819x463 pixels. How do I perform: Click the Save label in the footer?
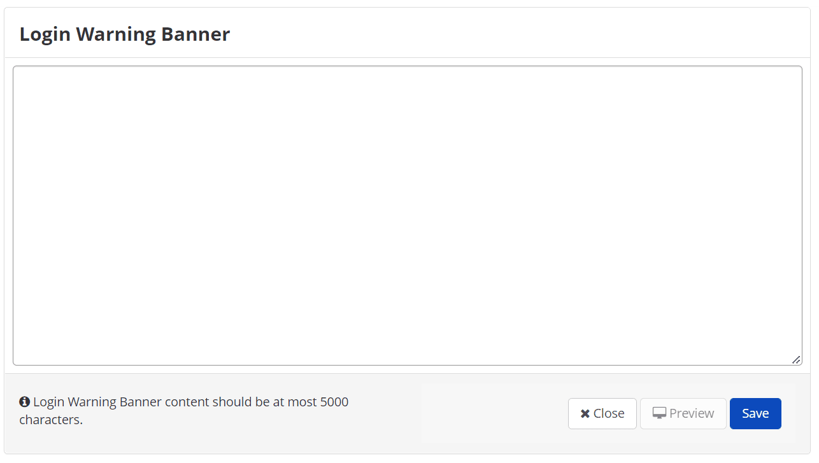755,414
